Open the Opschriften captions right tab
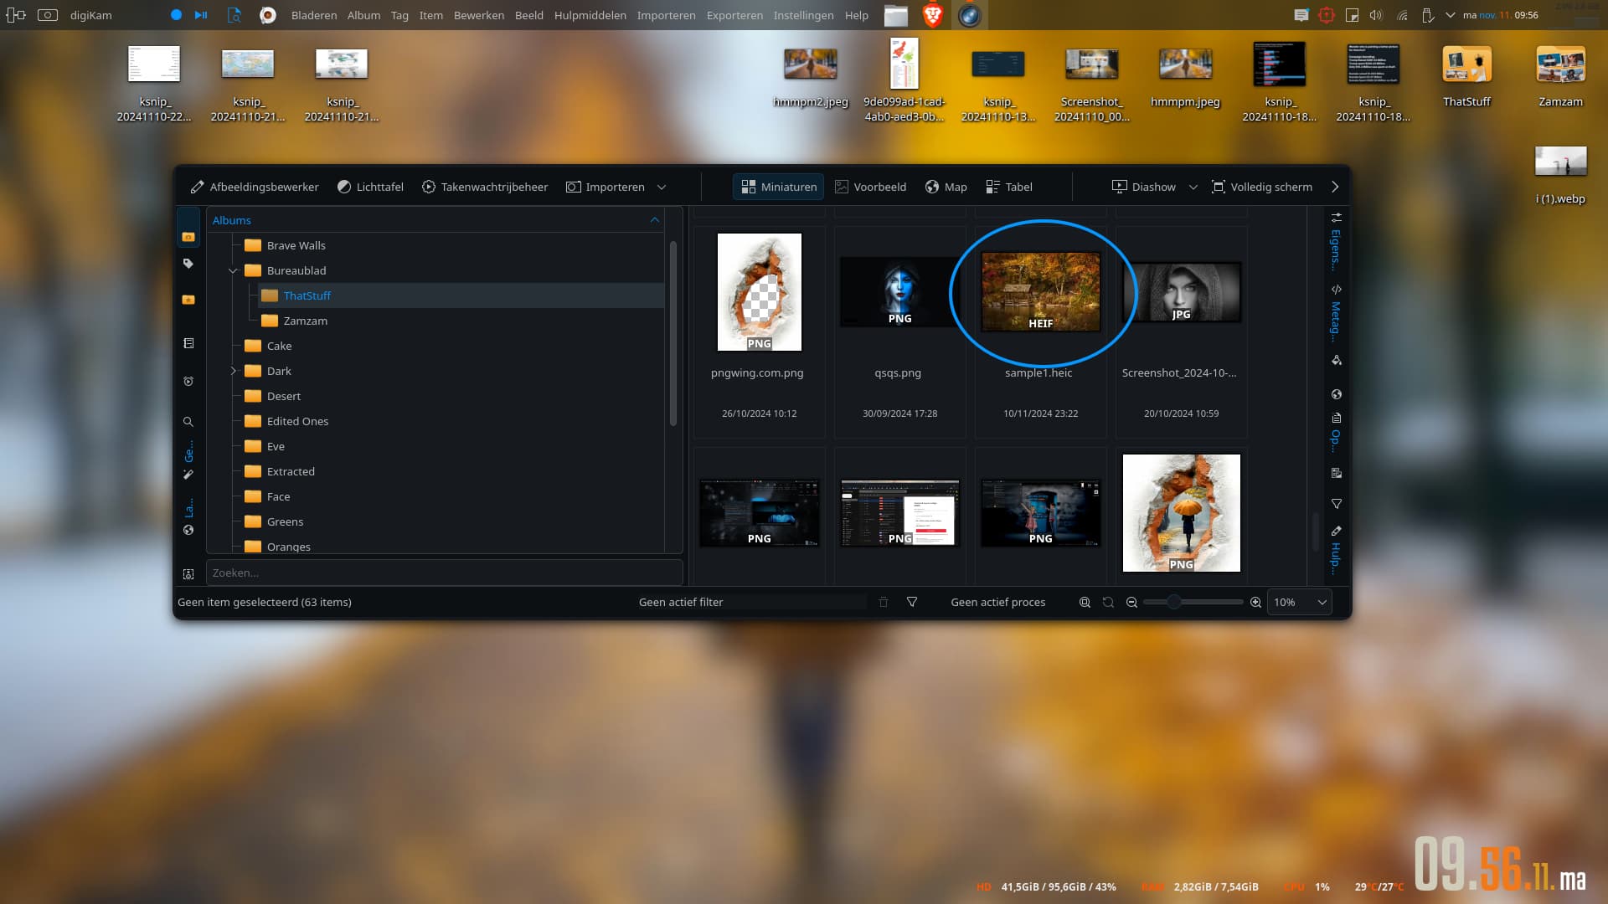This screenshot has width=1608, height=904. pos(1337,432)
